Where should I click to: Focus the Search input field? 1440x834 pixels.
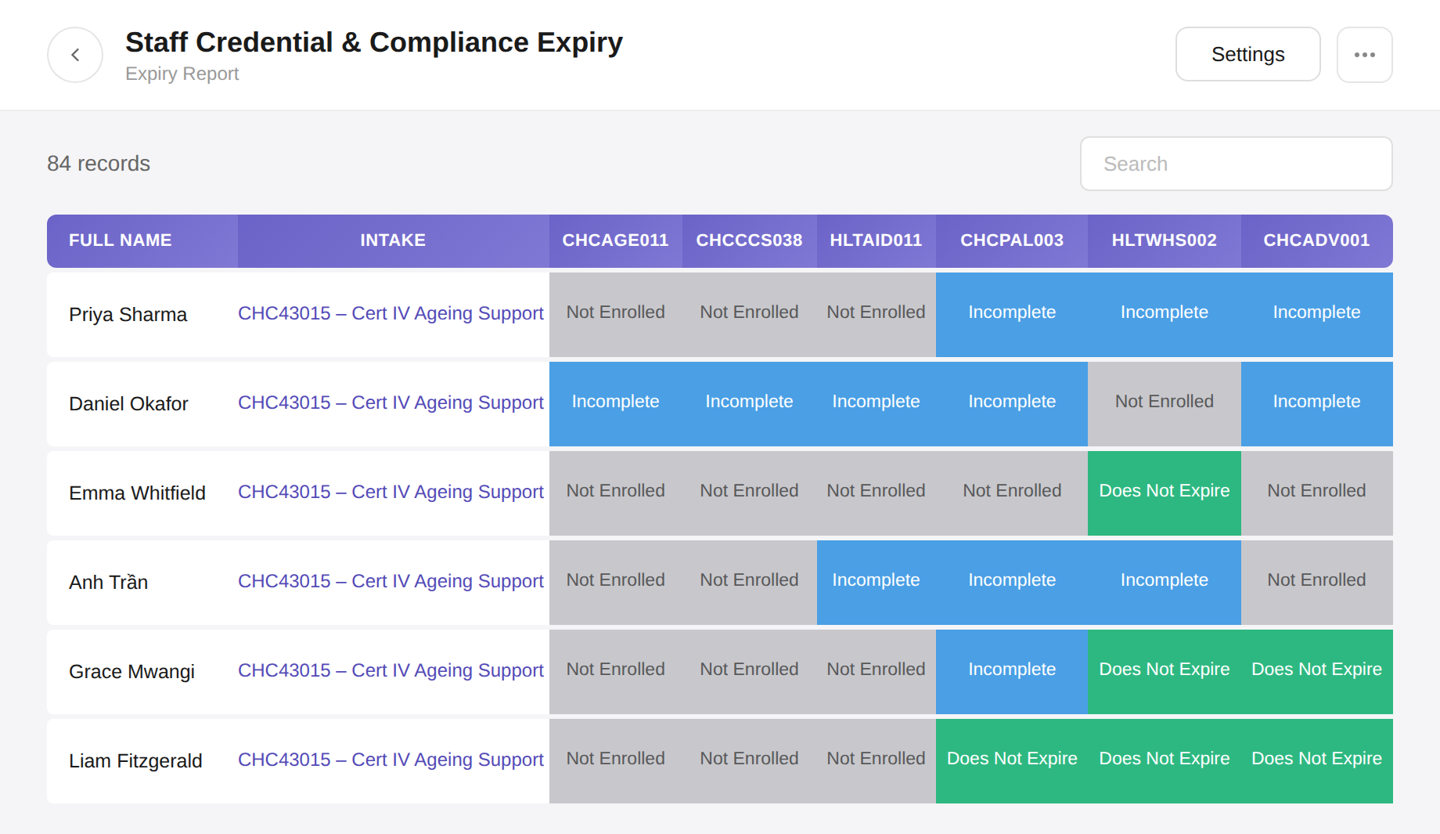[x=1236, y=164]
